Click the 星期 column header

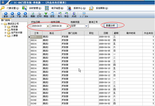(x=116, y=33)
